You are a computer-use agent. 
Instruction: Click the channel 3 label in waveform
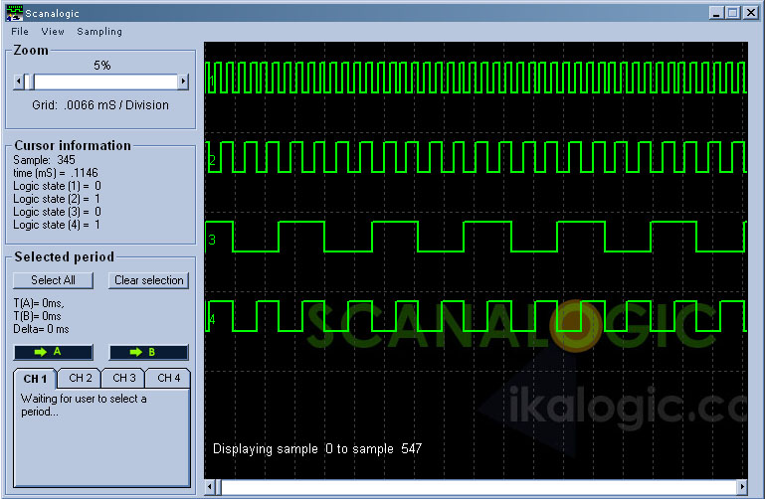point(212,240)
